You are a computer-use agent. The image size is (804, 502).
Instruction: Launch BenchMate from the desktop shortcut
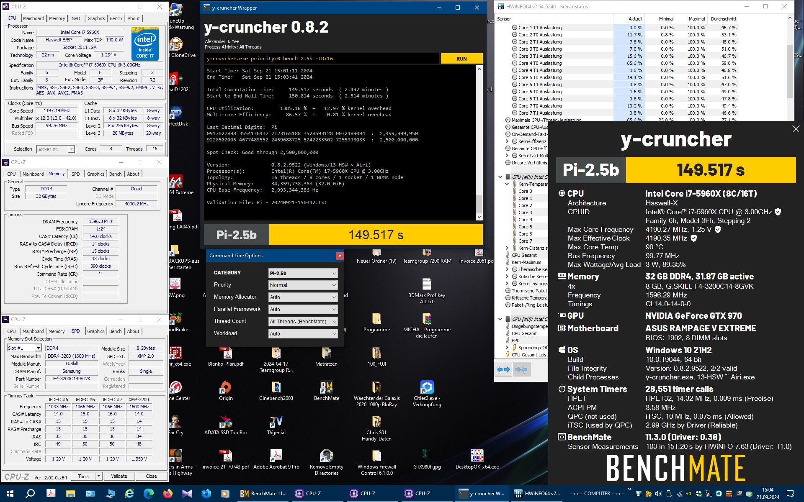coord(327,391)
